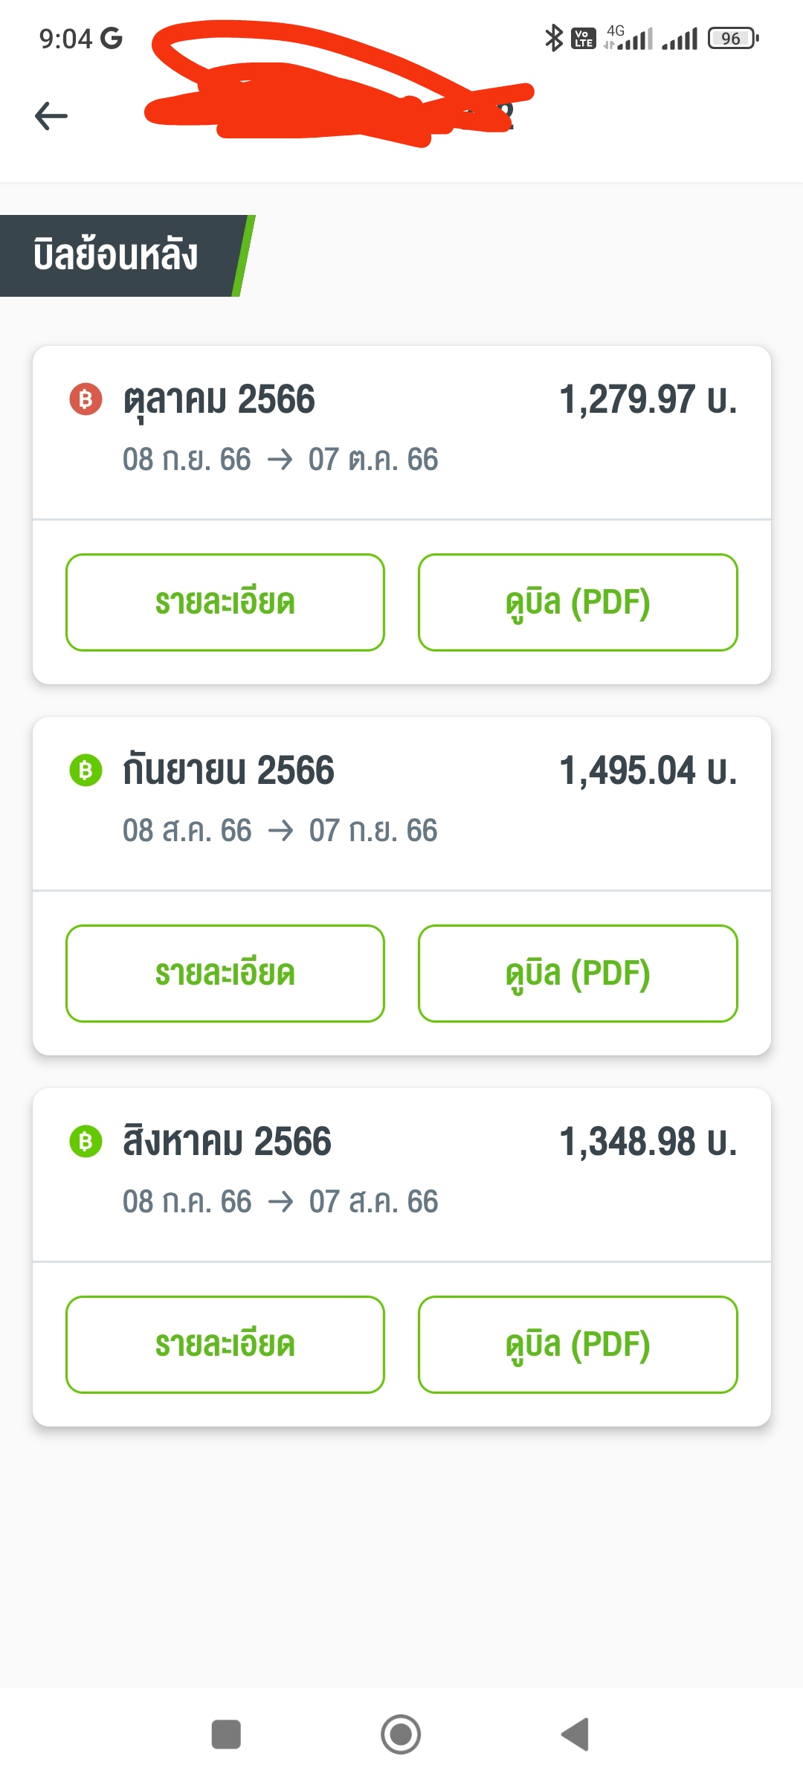
Task: View PDF bill for กันยายน 2566
Action: click(x=578, y=974)
